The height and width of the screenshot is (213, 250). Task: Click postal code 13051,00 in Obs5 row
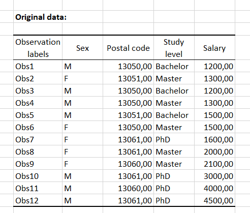coord(128,115)
